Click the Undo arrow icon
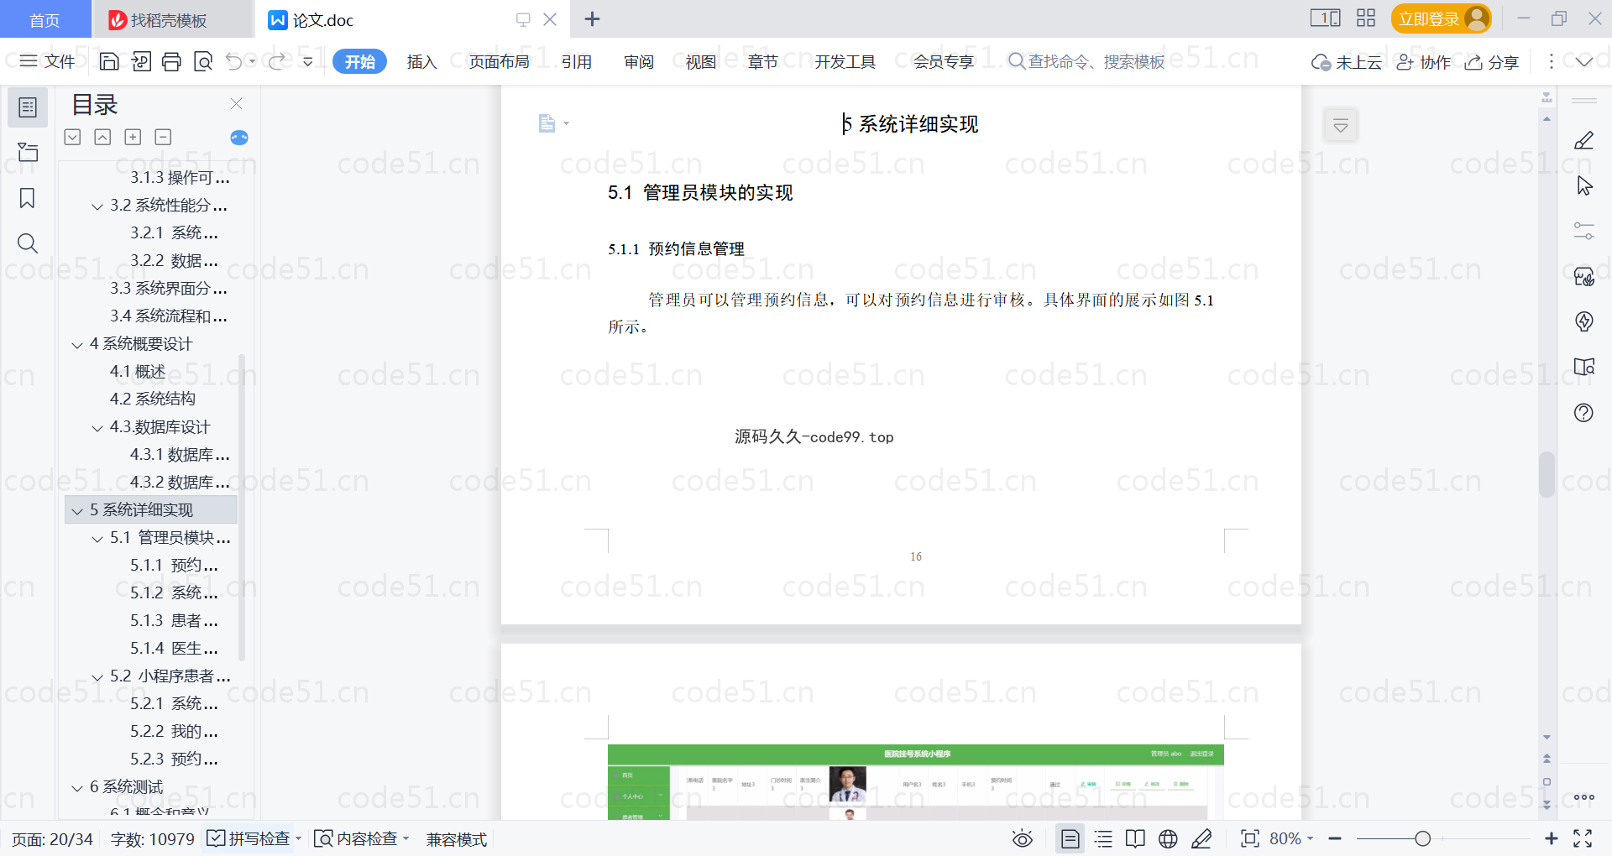The width and height of the screenshot is (1612, 856). click(234, 61)
